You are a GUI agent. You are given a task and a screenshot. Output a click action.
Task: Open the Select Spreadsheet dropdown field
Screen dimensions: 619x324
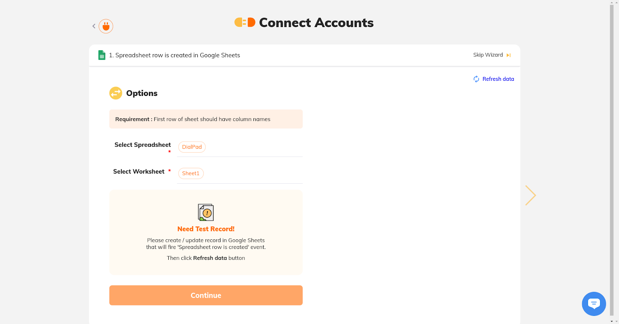pyautogui.click(x=240, y=147)
